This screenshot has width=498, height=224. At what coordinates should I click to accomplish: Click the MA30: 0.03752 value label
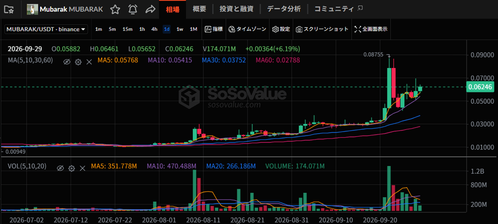coord(224,60)
